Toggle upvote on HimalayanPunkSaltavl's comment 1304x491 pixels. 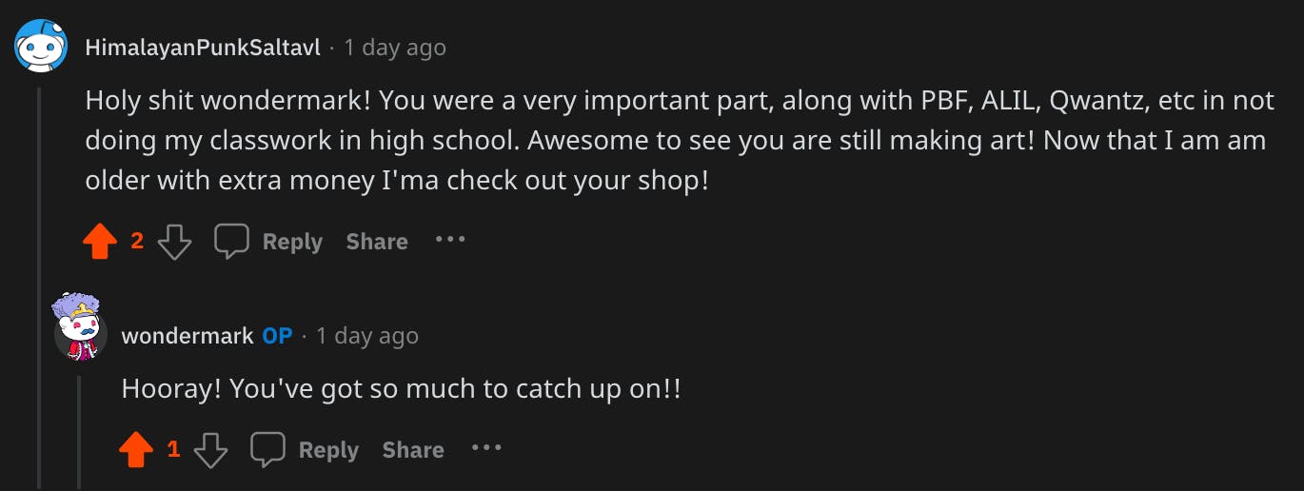(x=100, y=242)
